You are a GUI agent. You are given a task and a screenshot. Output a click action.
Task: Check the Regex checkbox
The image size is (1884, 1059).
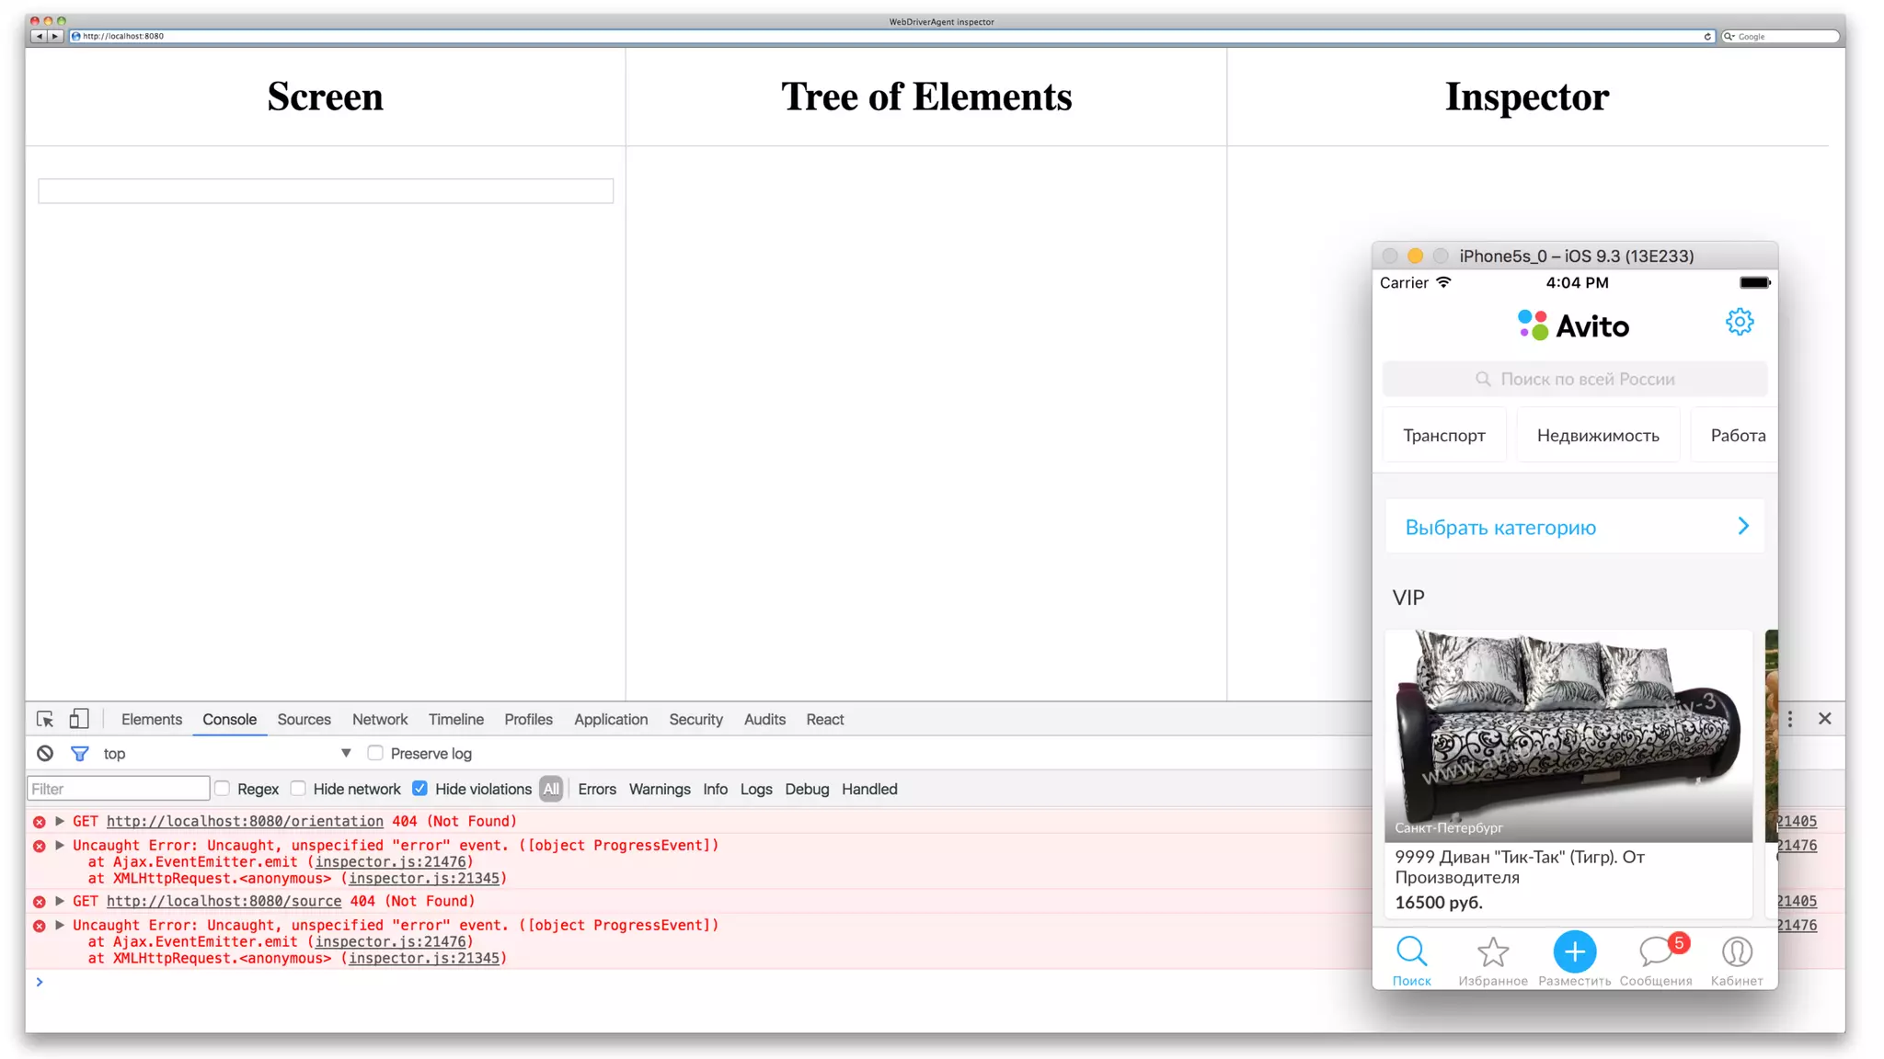(x=223, y=789)
